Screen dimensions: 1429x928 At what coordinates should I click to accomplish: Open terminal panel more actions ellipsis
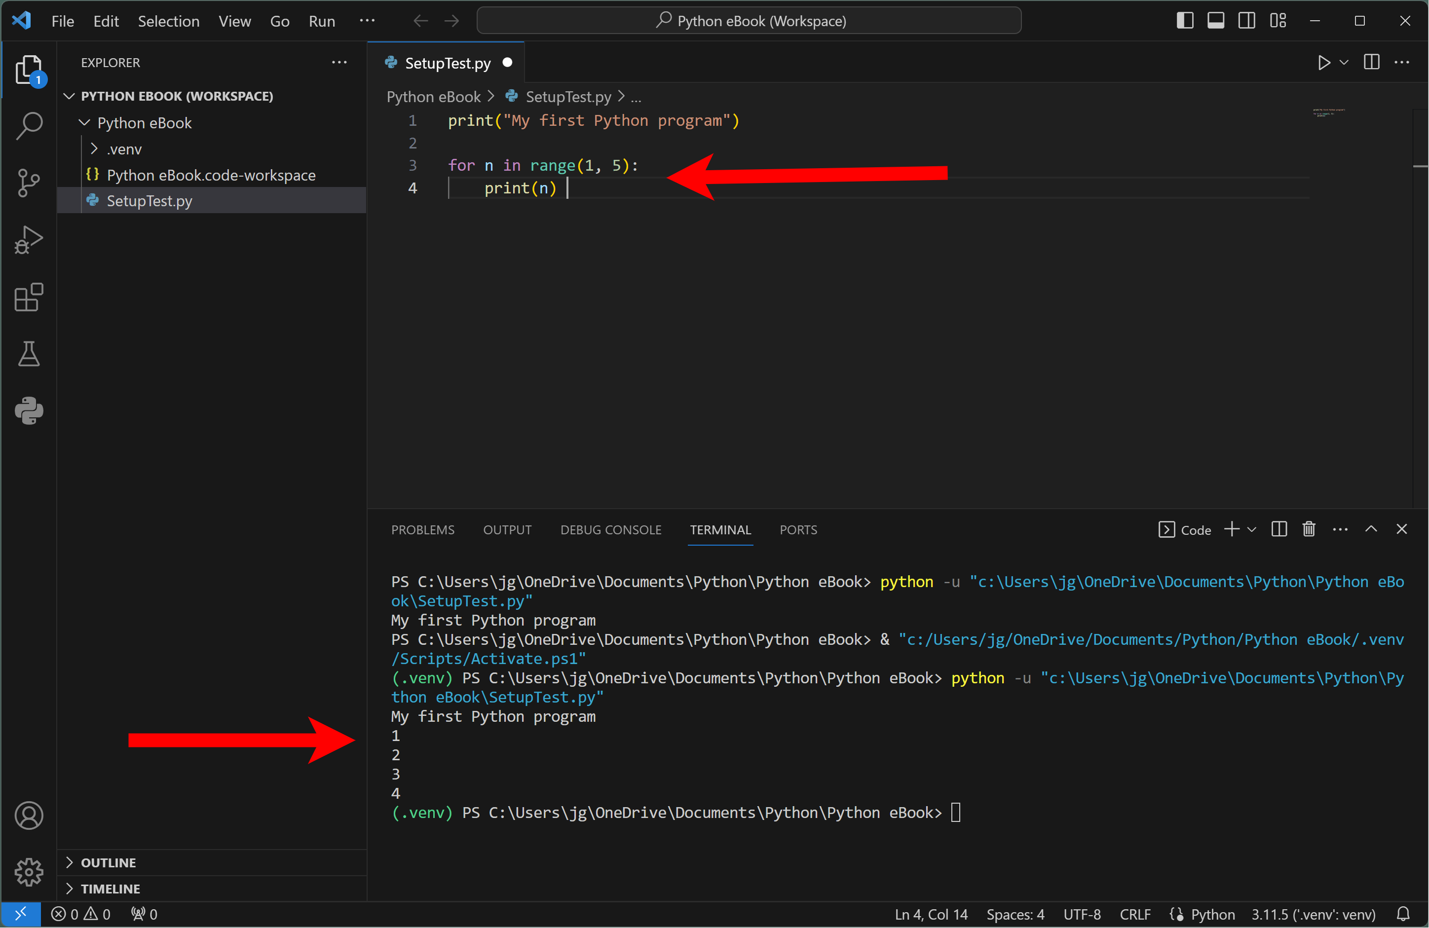tap(1341, 529)
